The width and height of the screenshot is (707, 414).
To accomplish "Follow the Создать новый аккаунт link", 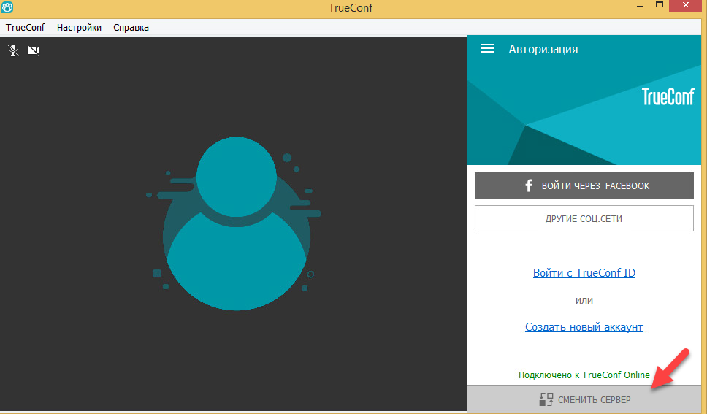I will (x=584, y=327).
